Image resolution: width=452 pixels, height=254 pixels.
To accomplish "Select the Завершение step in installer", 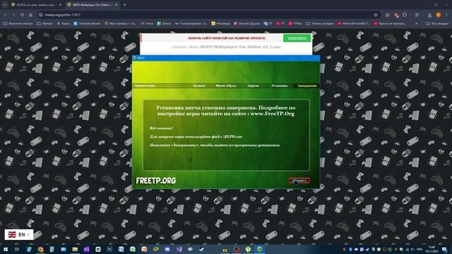I will [307, 86].
